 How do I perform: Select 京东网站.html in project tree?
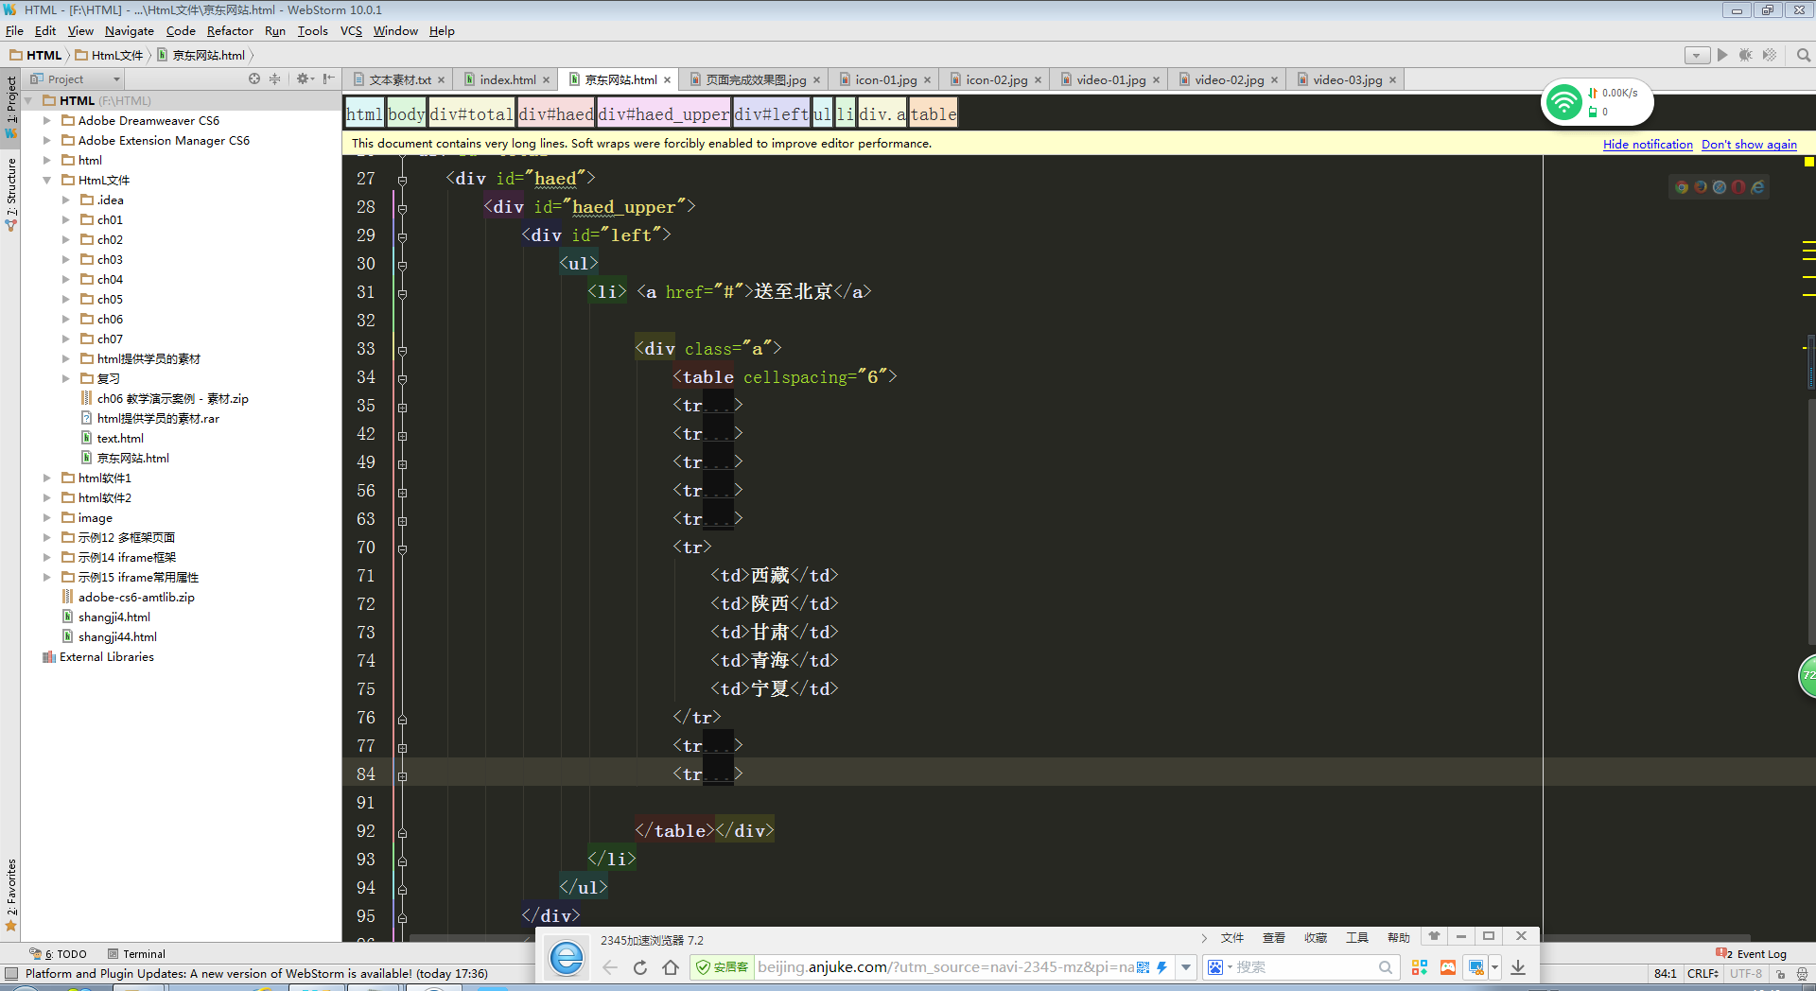[132, 459]
